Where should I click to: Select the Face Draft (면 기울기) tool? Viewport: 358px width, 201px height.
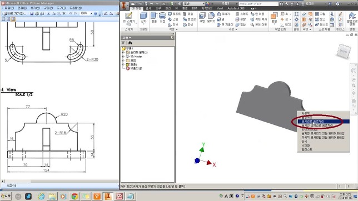coord(225,24)
